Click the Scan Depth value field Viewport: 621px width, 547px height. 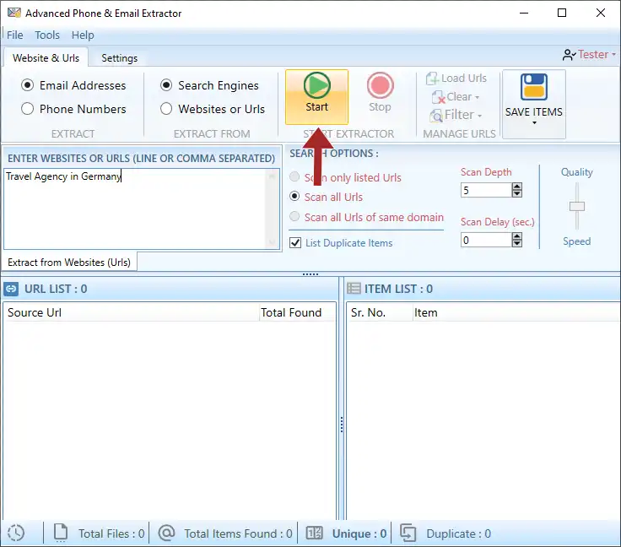pos(486,190)
